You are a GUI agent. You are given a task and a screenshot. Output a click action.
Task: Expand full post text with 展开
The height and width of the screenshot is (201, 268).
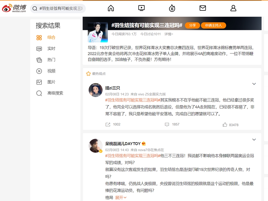121,198
